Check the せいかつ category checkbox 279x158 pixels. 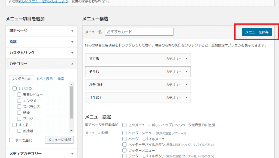(x=15, y=88)
